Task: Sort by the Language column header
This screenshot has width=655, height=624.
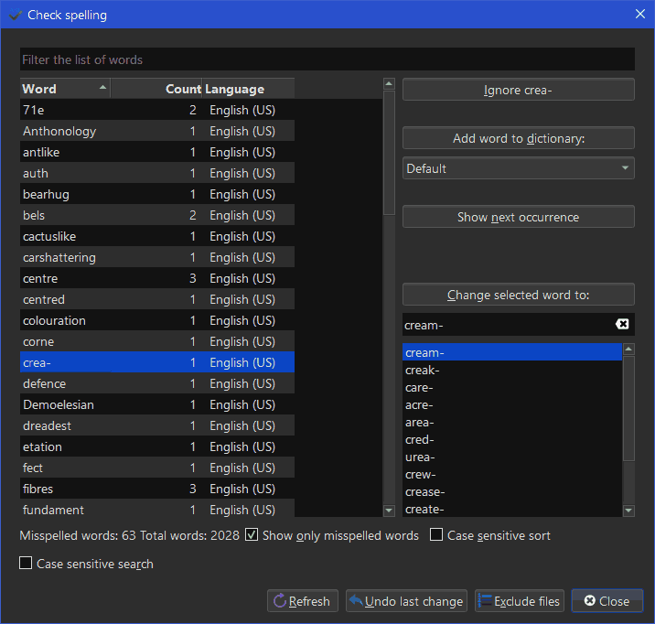Action: [x=249, y=89]
